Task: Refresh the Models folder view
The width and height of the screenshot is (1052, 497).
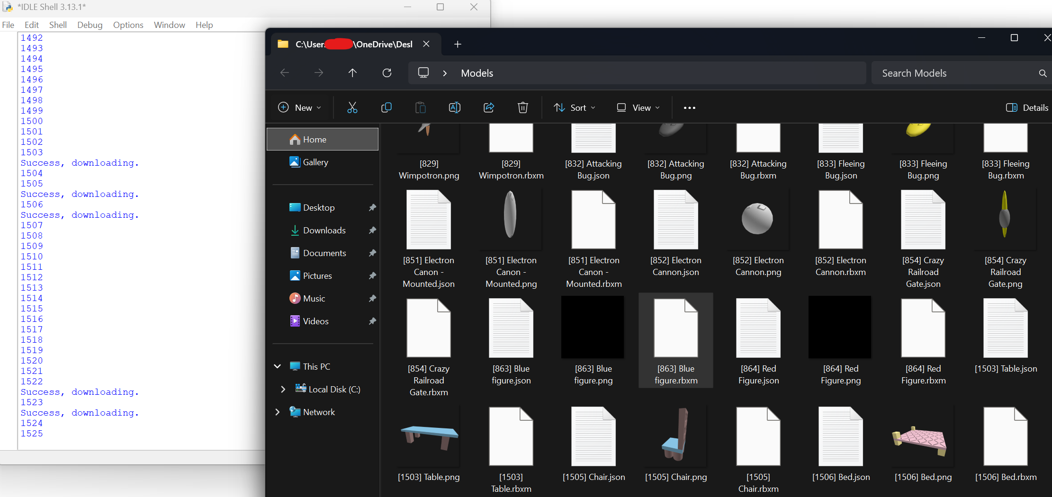Action: pyautogui.click(x=387, y=73)
